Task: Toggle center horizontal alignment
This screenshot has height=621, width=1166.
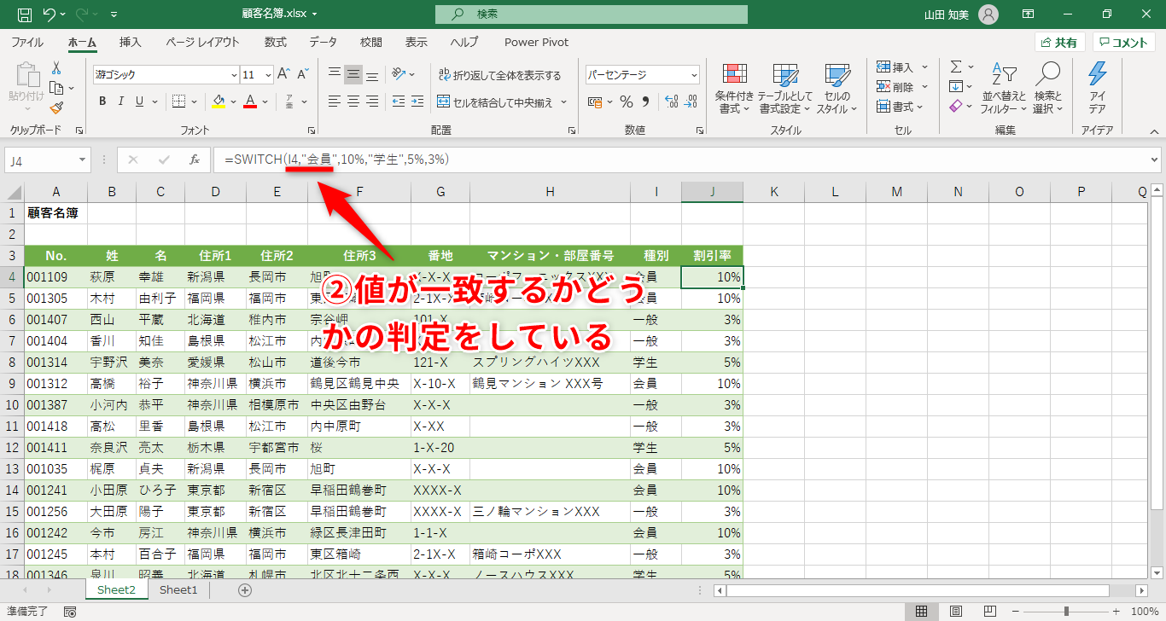Action: tap(353, 102)
